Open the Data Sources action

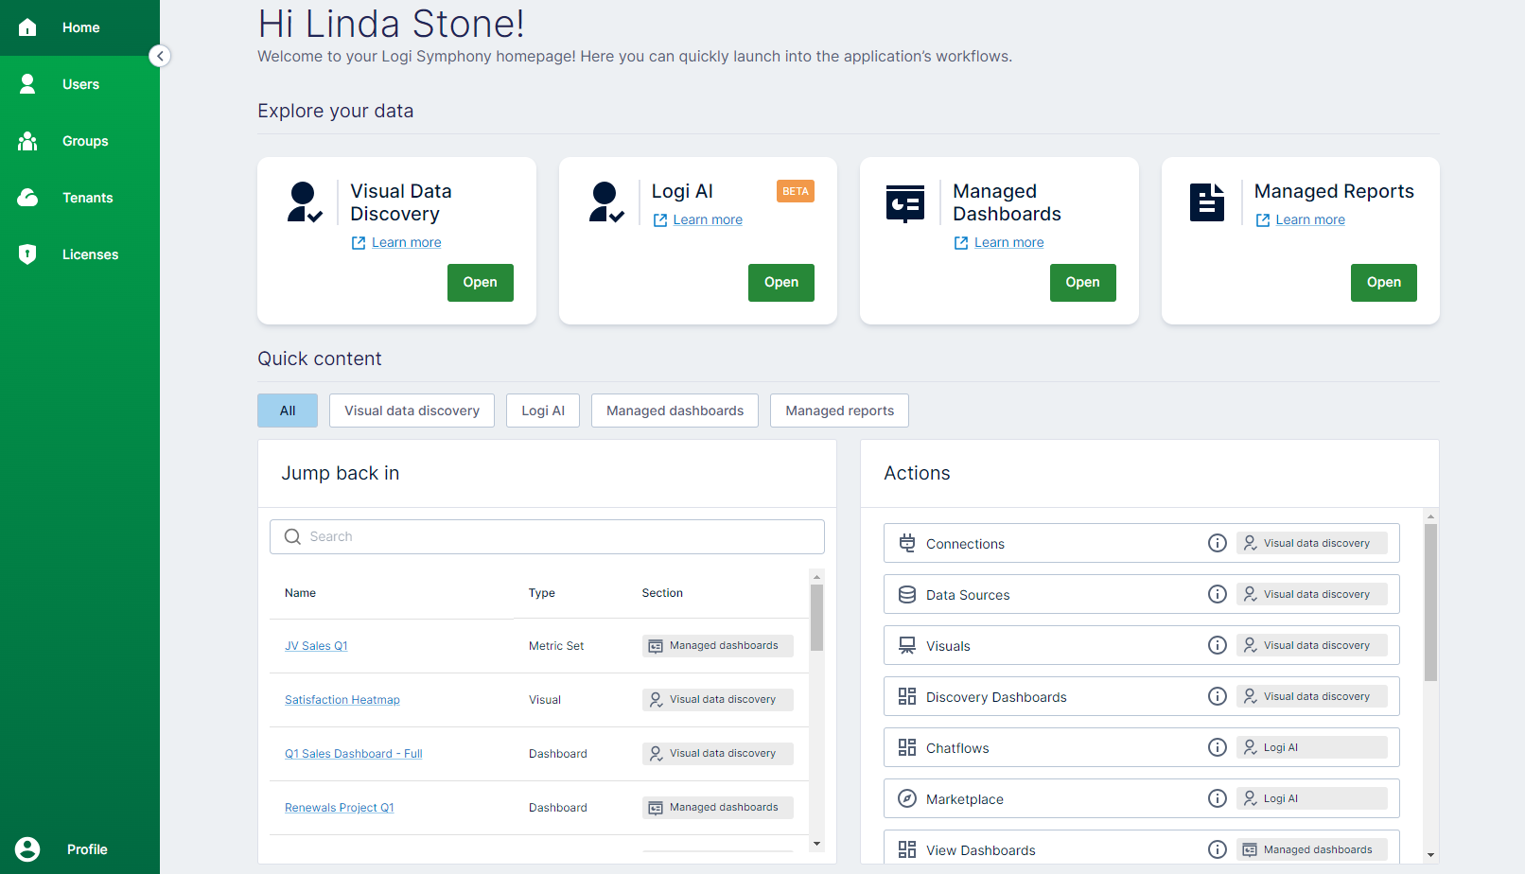coord(1142,594)
